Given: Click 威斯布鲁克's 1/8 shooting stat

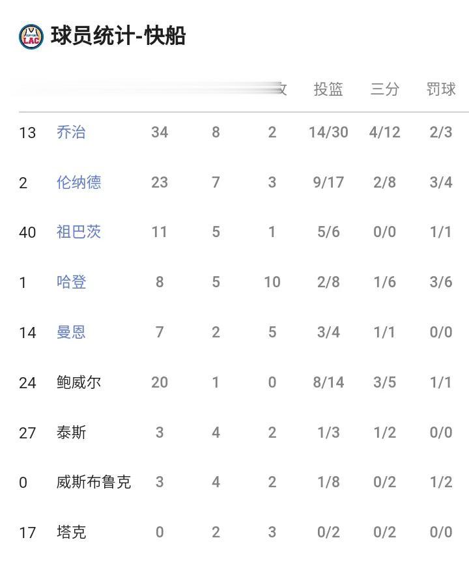Looking at the screenshot, I should 328,482.
